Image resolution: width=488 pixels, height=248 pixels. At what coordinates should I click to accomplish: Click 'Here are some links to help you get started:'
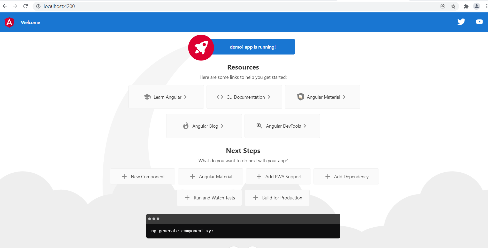(x=243, y=77)
